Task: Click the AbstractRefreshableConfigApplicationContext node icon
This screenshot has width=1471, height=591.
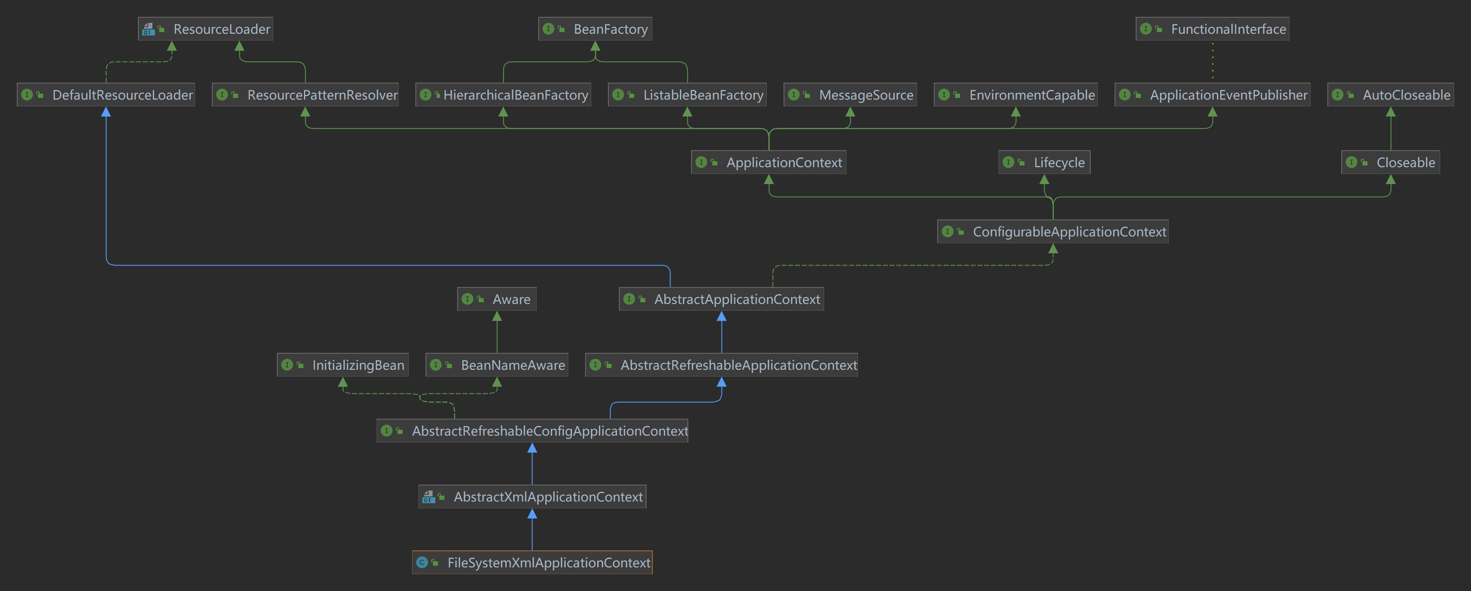Action: (387, 431)
